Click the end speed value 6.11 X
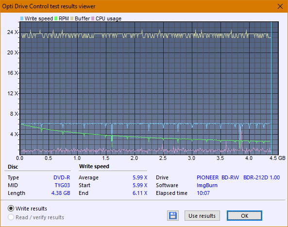 click(140, 193)
